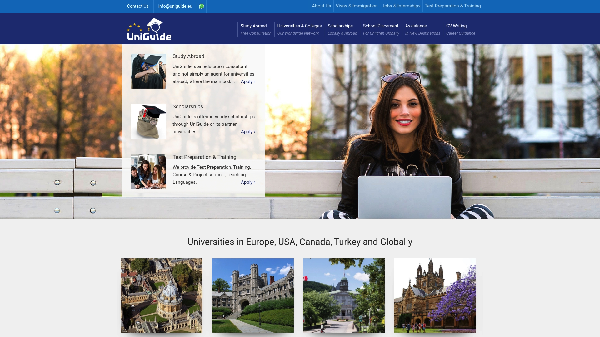Click the Test Preparation students group image

[x=149, y=172]
